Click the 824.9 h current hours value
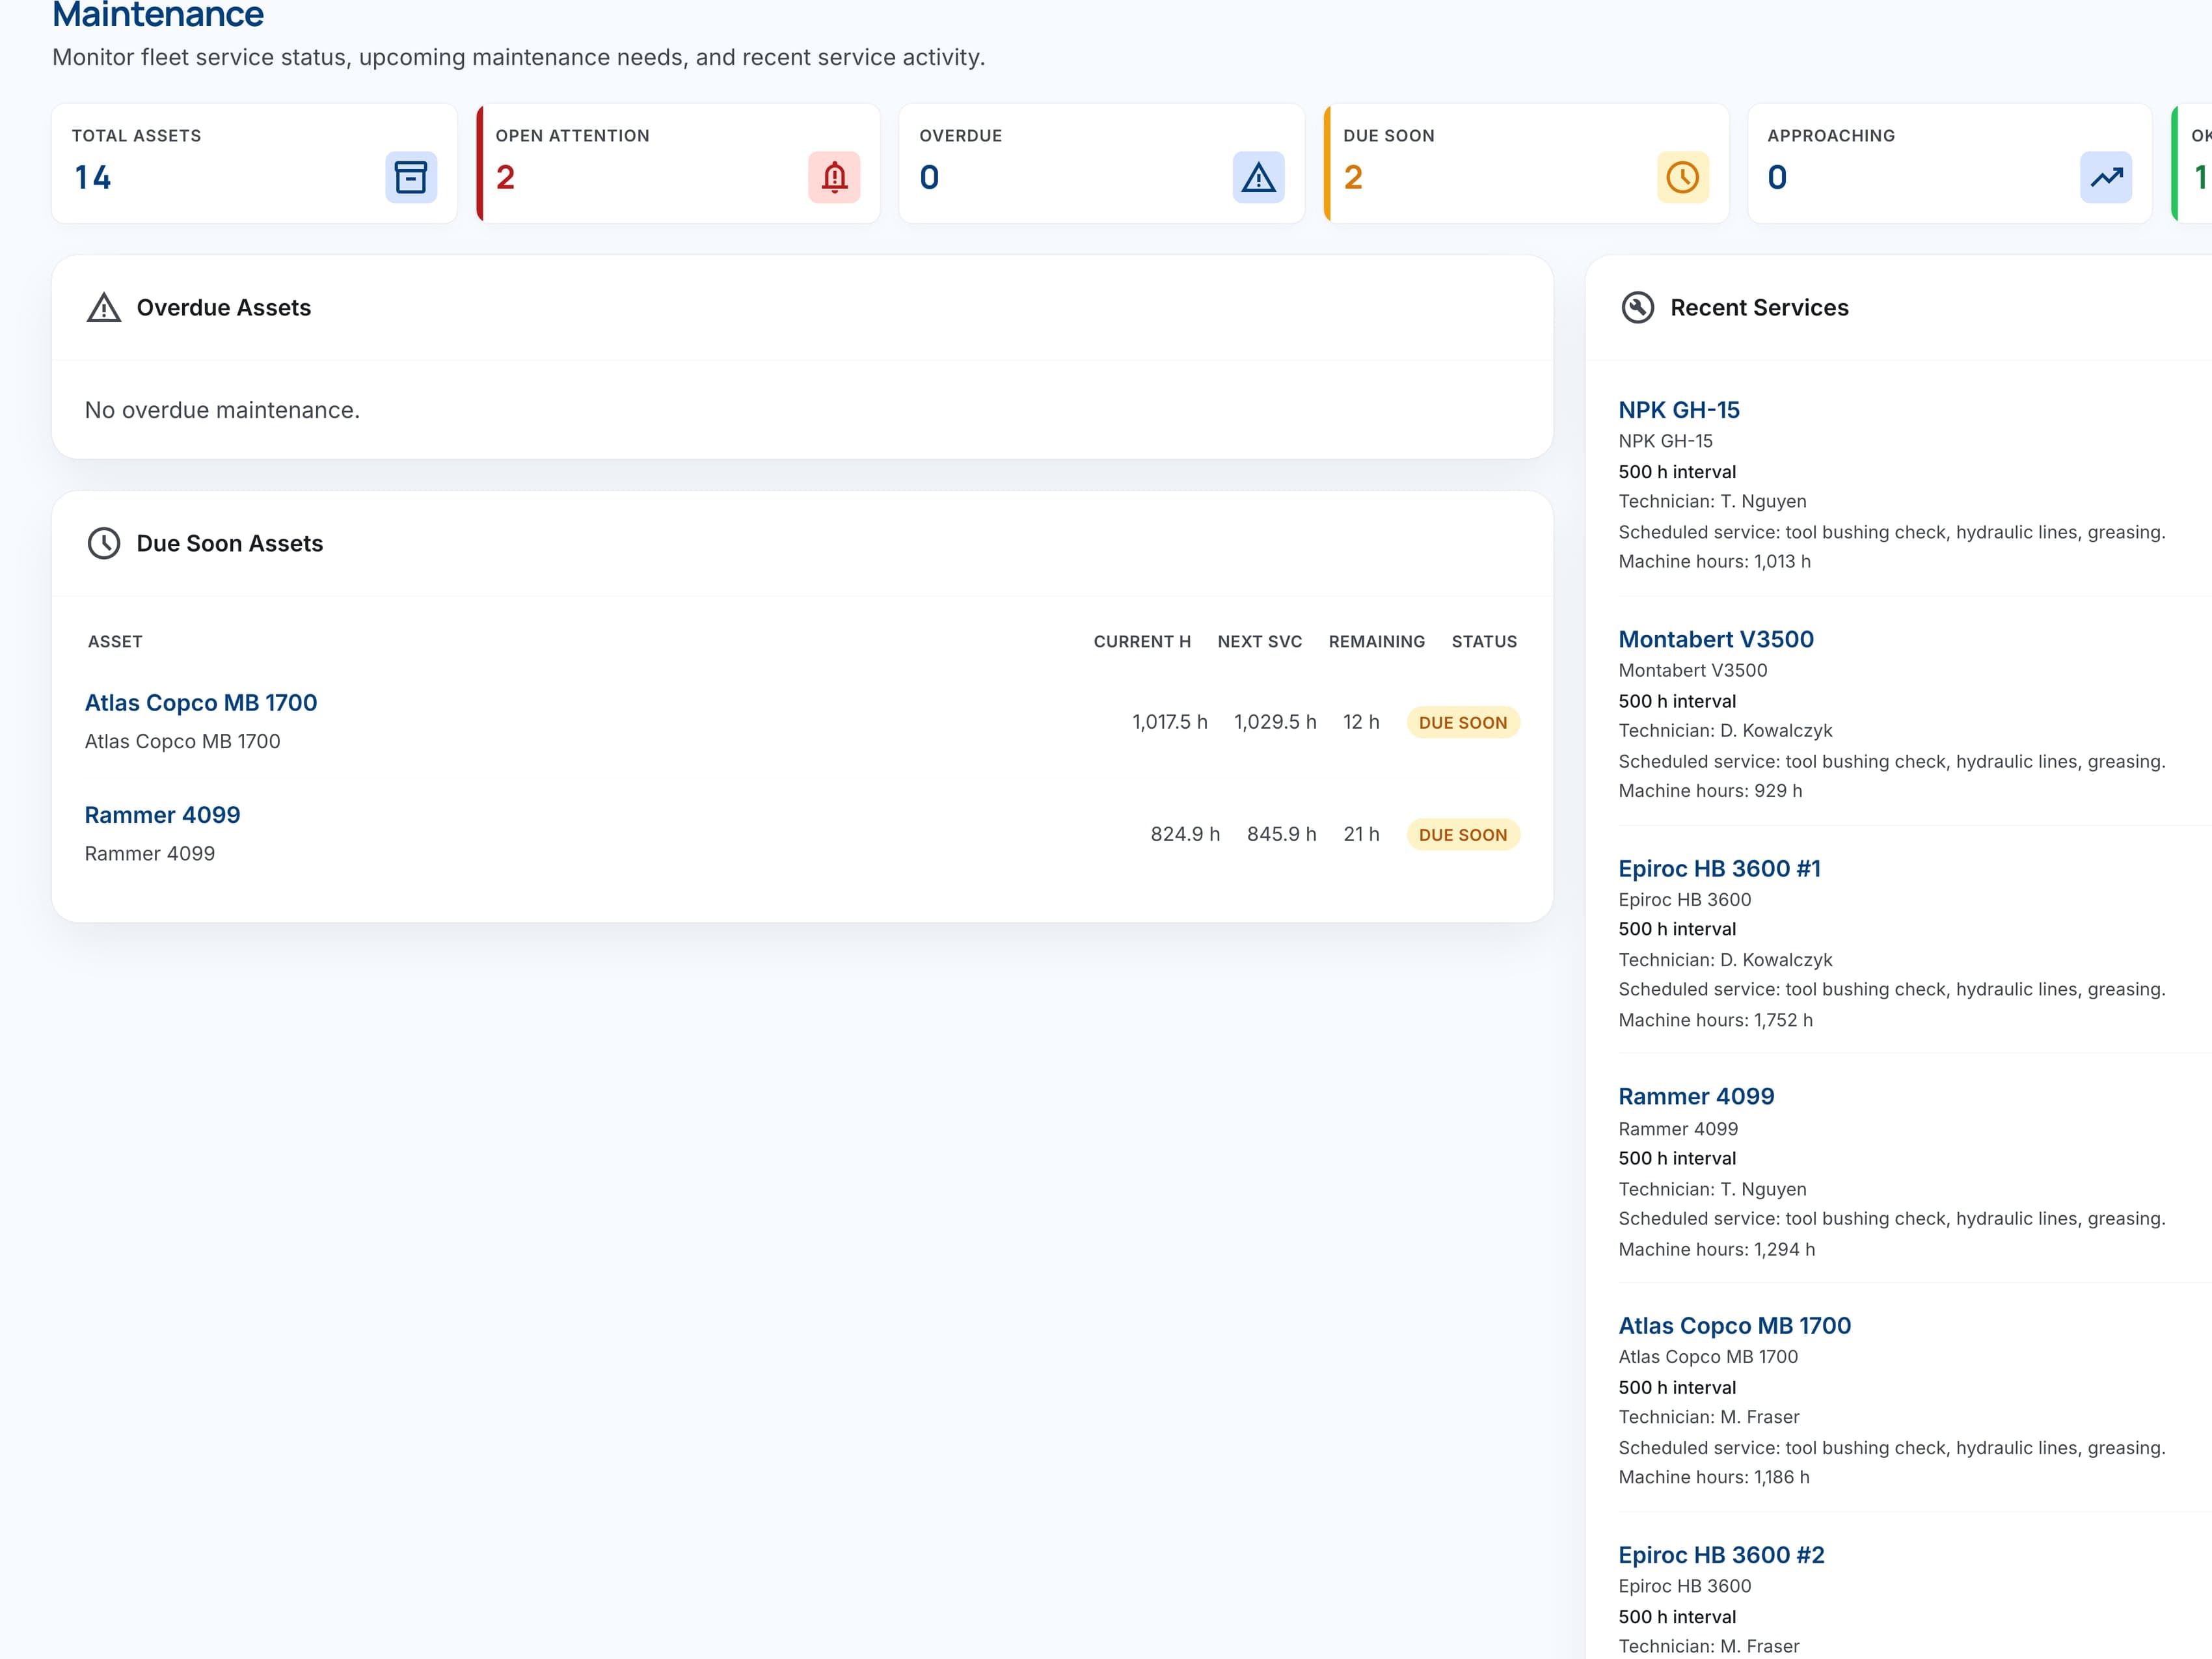Screen dimensions: 2212x1659 click(x=1185, y=834)
